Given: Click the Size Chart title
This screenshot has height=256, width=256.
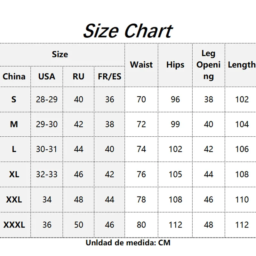Looking at the screenshot, I should tap(128, 31).
